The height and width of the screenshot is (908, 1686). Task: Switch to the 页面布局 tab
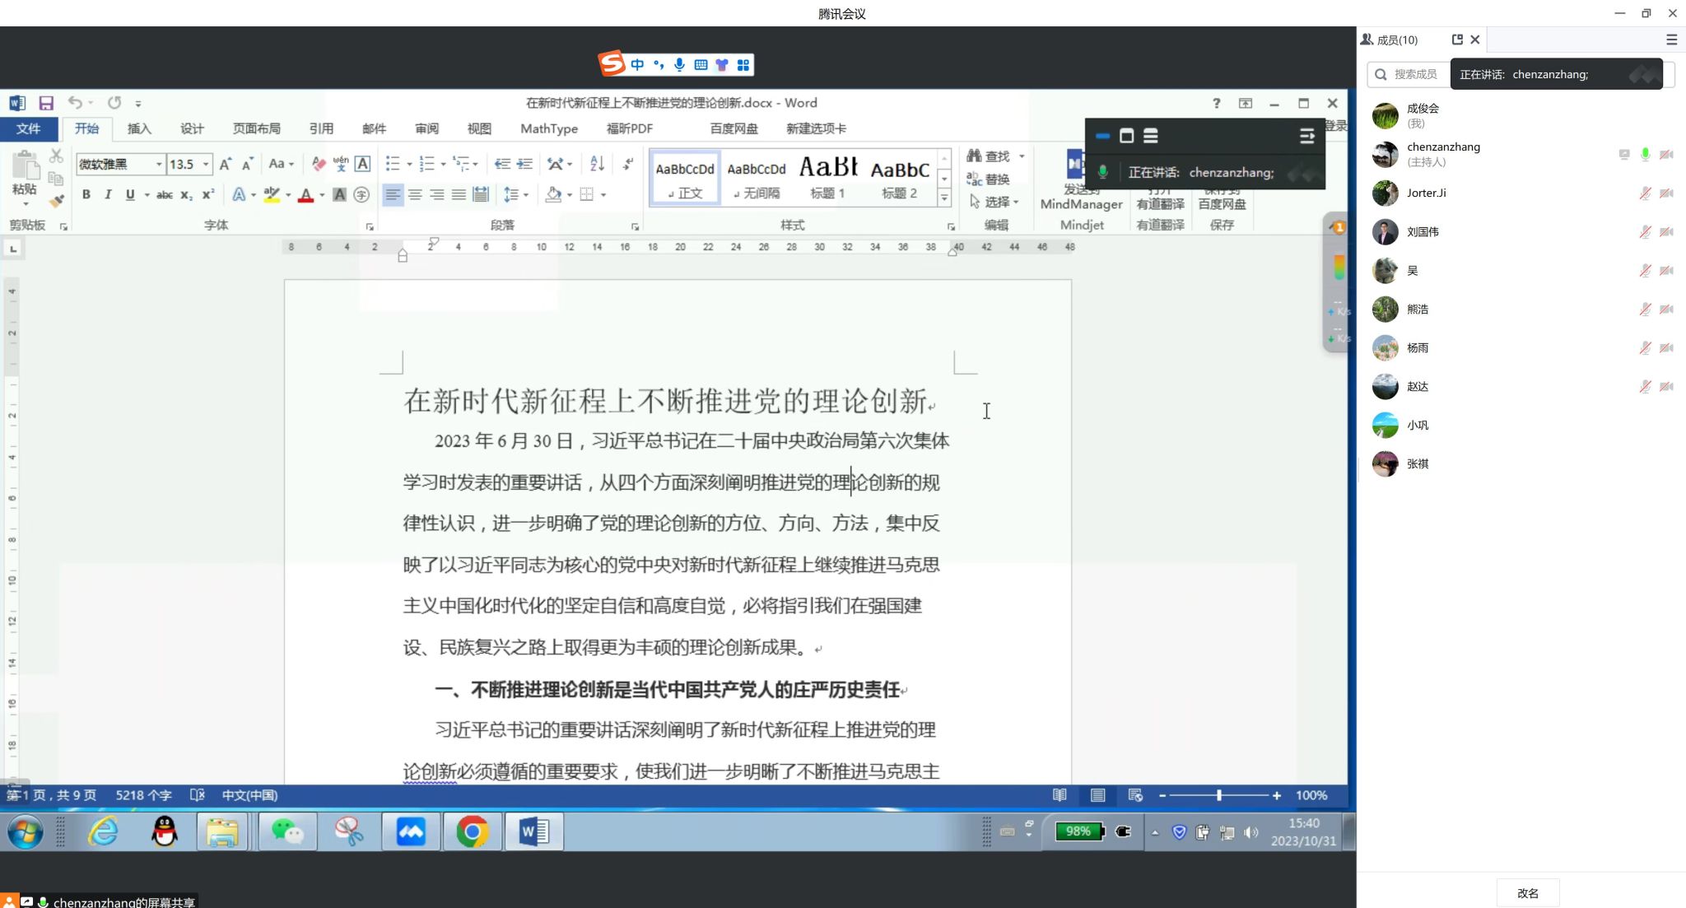tap(256, 128)
